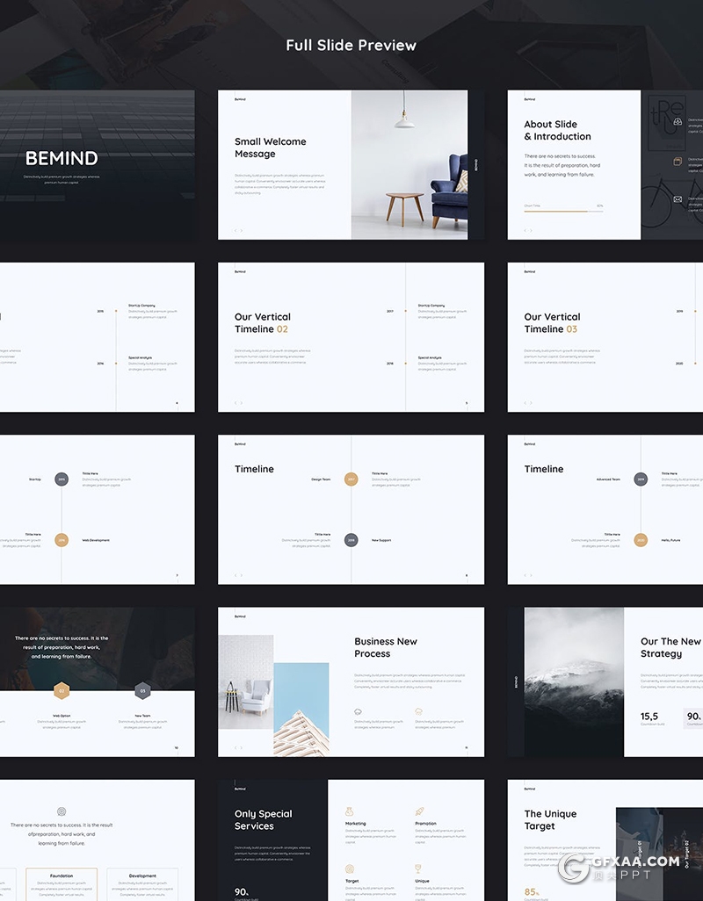Click the gold hexagon above Web Option

click(62, 691)
